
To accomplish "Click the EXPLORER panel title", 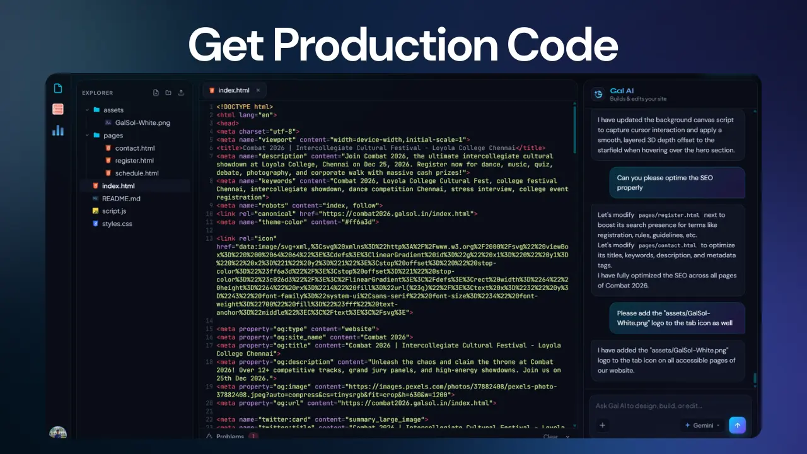I will [98, 93].
